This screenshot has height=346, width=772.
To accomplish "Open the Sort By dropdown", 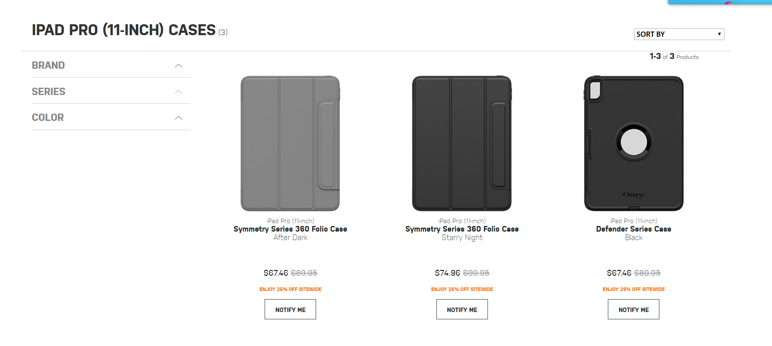I will pyautogui.click(x=679, y=34).
